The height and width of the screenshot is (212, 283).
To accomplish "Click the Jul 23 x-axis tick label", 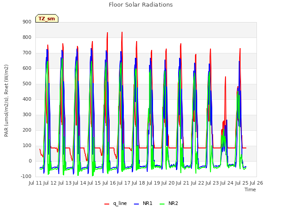I will (x=212, y=183).
